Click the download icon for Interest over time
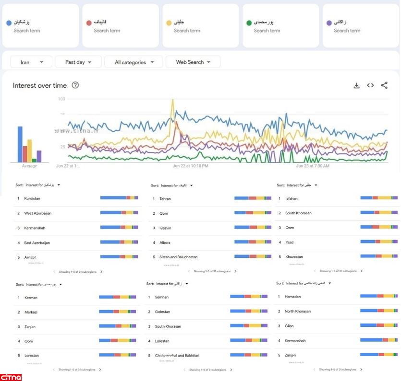 pos(356,86)
